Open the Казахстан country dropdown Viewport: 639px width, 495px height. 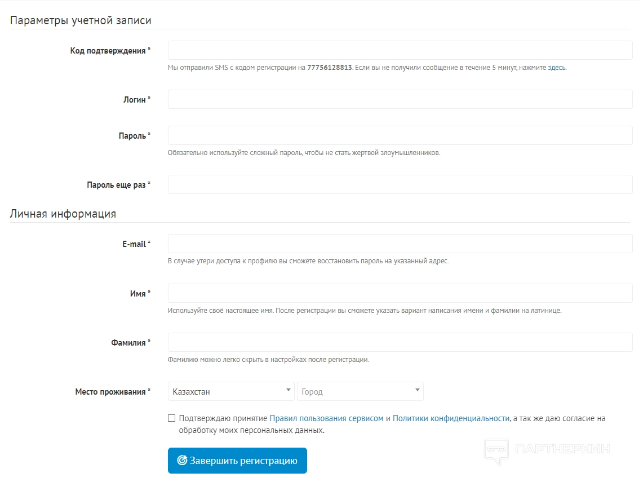click(x=231, y=391)
